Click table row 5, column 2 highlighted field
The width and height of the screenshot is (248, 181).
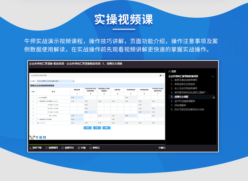(90, 112)
